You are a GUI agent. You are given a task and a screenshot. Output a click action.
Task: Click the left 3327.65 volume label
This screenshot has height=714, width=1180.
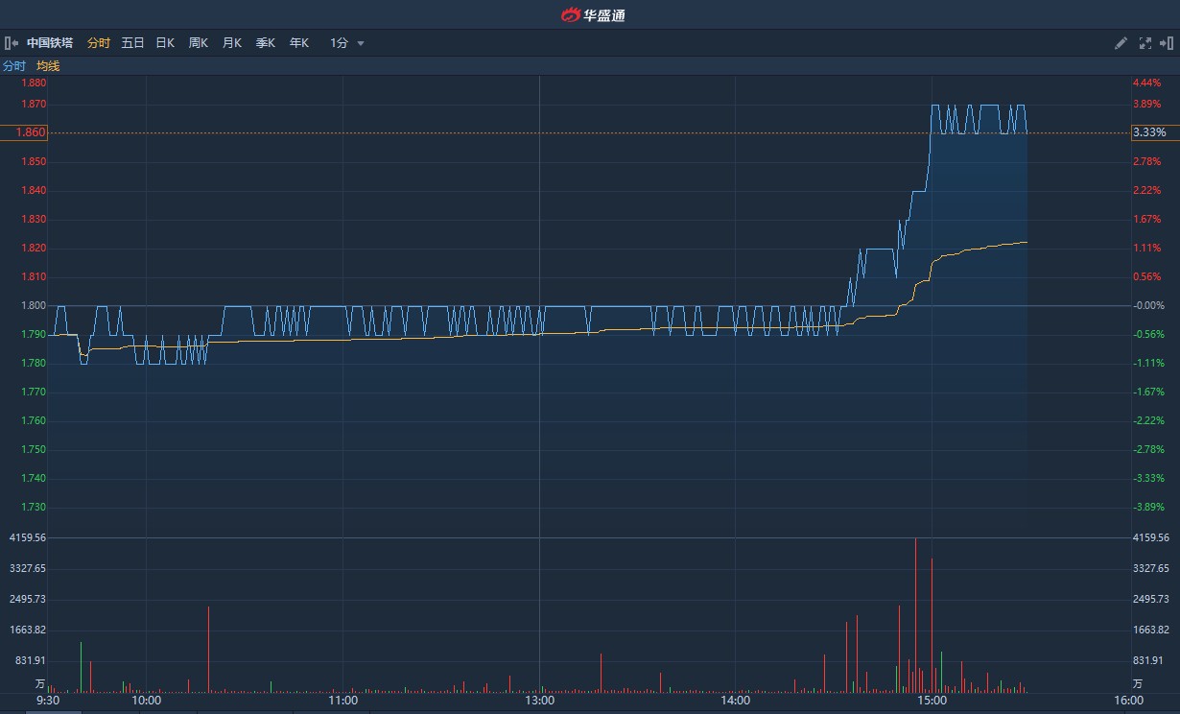27,568
